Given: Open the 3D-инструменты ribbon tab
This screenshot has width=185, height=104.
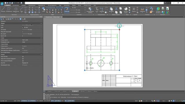Looking at the screenshot, I should point(52,5).
